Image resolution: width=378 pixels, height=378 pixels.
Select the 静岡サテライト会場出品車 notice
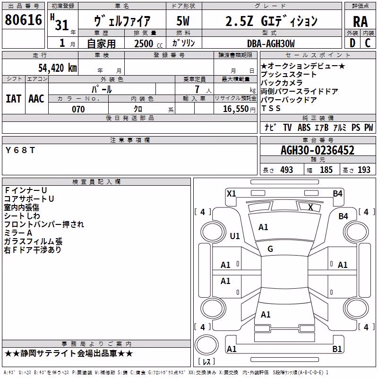pos(69,353)
